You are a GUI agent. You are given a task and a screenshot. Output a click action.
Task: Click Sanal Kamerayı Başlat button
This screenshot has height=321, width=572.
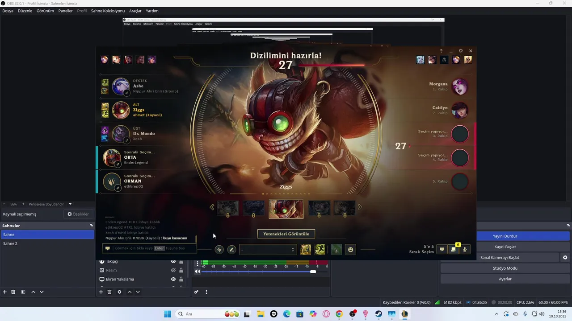click(x=500, y=258)
